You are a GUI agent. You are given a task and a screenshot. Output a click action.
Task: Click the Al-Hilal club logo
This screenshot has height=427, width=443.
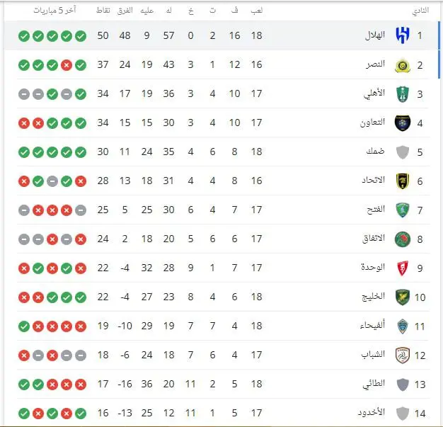[x=403, y=35]
